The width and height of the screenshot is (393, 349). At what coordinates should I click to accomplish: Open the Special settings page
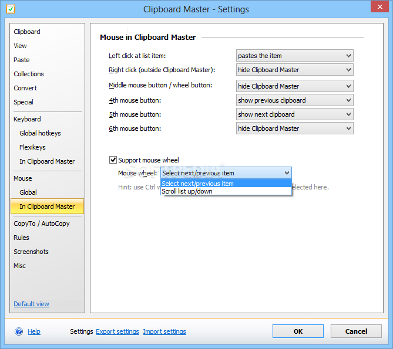(x=23, y=102)
